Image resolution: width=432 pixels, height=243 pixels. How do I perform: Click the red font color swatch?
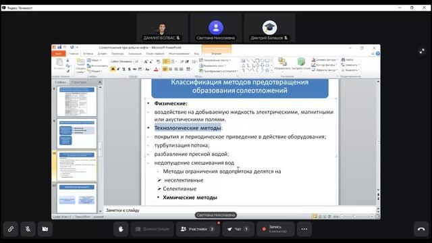point(156,69)
